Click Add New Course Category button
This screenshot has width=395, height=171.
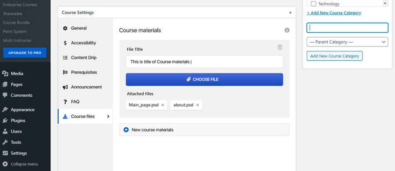[x=335, y=56]
